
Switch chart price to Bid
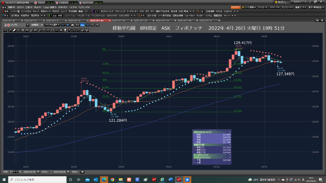pos(77,25)
